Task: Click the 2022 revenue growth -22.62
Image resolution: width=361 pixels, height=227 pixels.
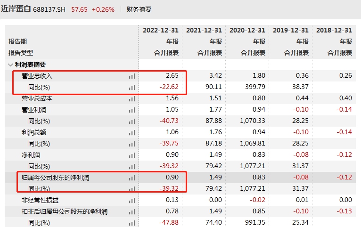Action: click(x=169, y=87)
